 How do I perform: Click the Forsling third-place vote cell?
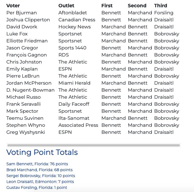click(x=164, y=13)
